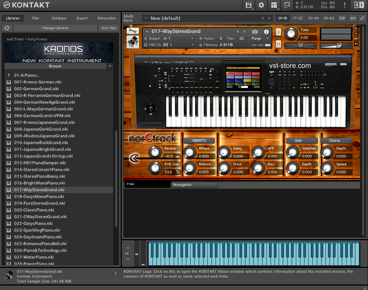
Task: Open instrument edit mode wrench icon
Action: click(133, 31)
